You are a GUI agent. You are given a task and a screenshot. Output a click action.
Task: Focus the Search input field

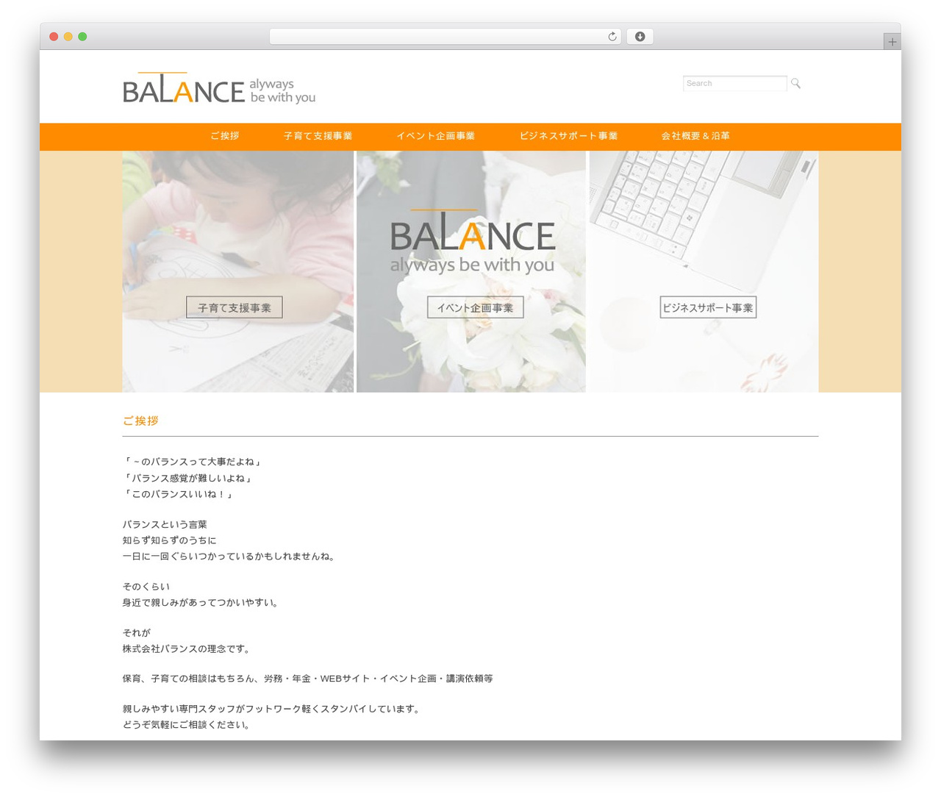coord(734,84)
